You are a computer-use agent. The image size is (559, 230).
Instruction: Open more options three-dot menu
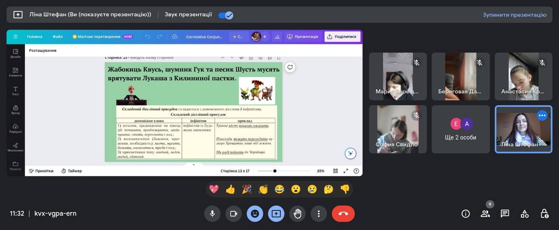pyautogui.click(x=319, y=213)
